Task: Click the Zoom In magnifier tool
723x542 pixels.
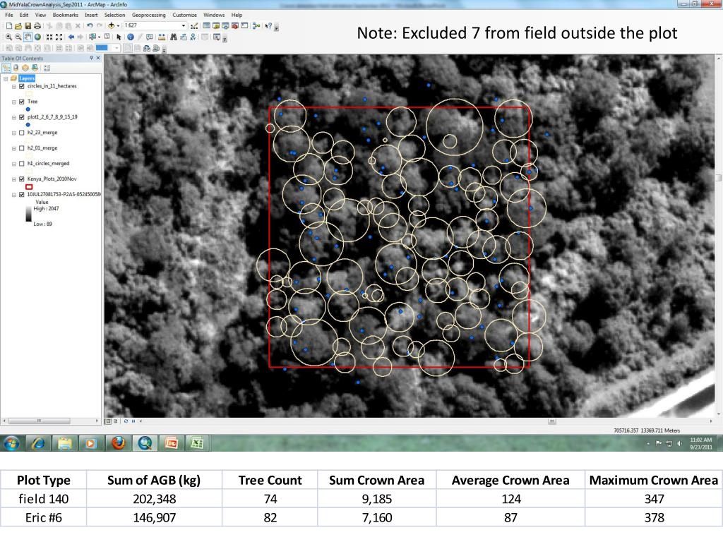Action: [7, 37]
